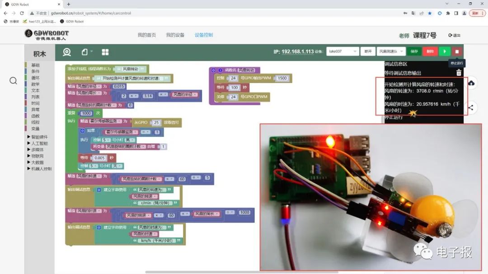Viewport: 488px width, 274px height.
Task: Click the share icon beside the debug panel
Action: pos(471,107)
